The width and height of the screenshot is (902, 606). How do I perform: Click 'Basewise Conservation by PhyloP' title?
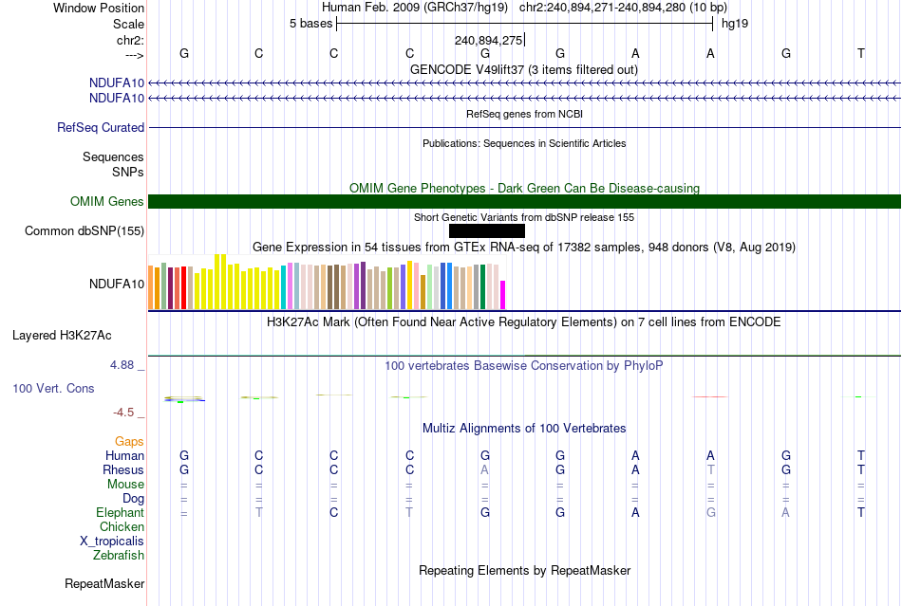click(524, 365)
